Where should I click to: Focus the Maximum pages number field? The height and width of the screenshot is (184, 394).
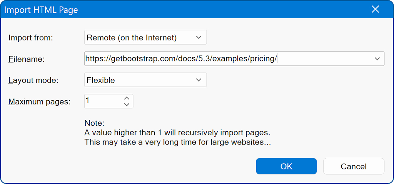(103, 101)
